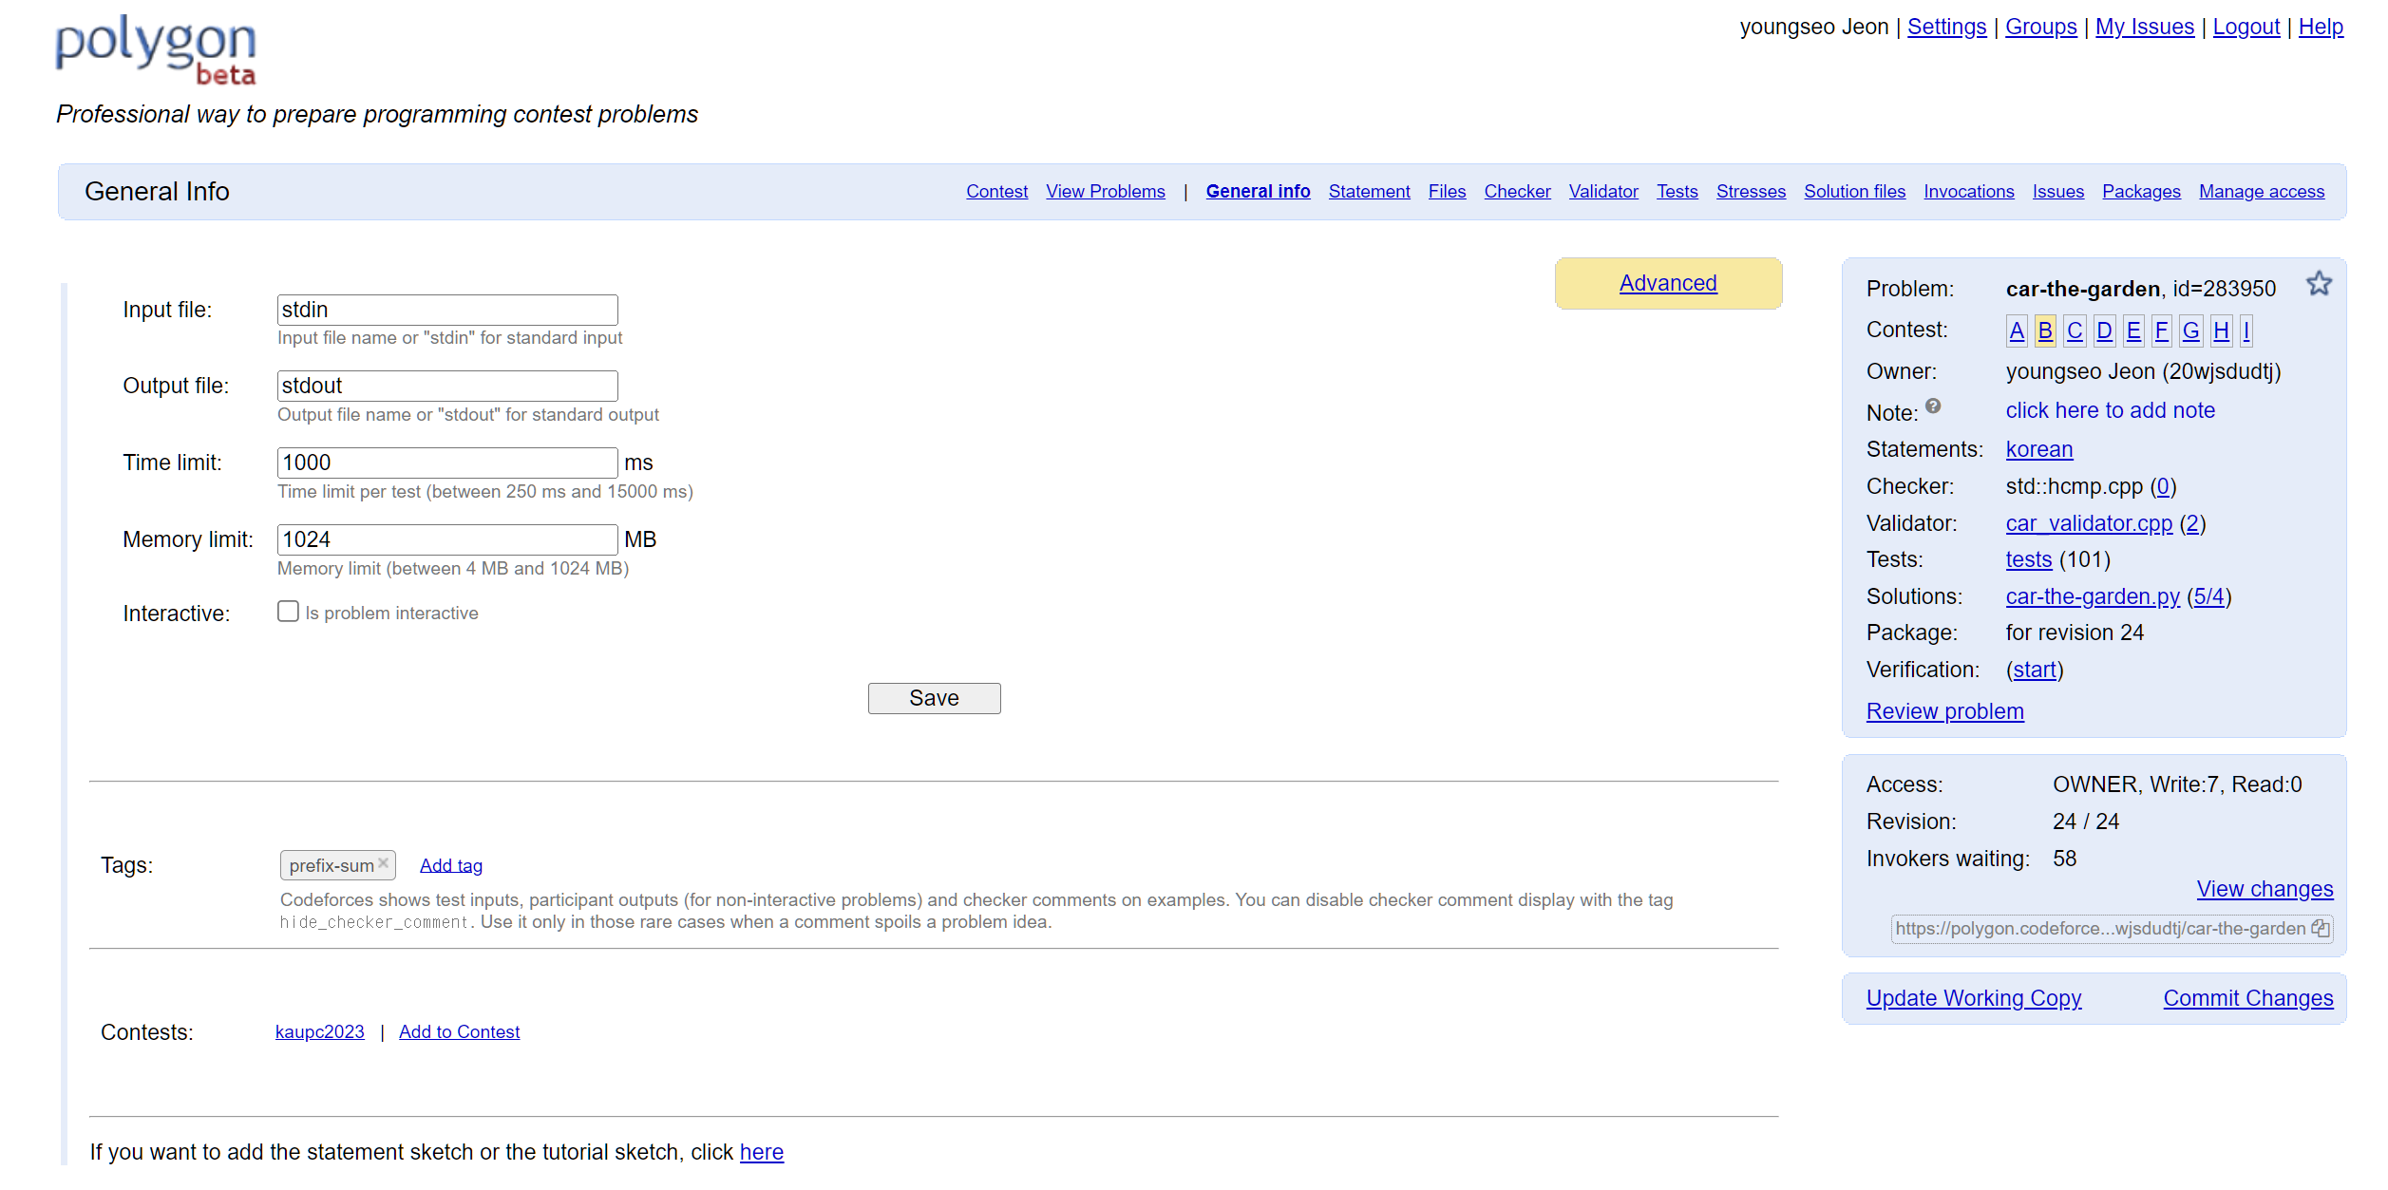Click the polygon beta logo
This screenshot has height=1190, width=2388.
point(157,49)
